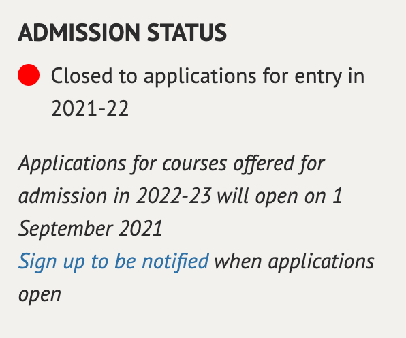Click the word 'admission' in italic paragraph
Image resolution: width=406 pixels, height=338 pixels.
coord(63,196)
